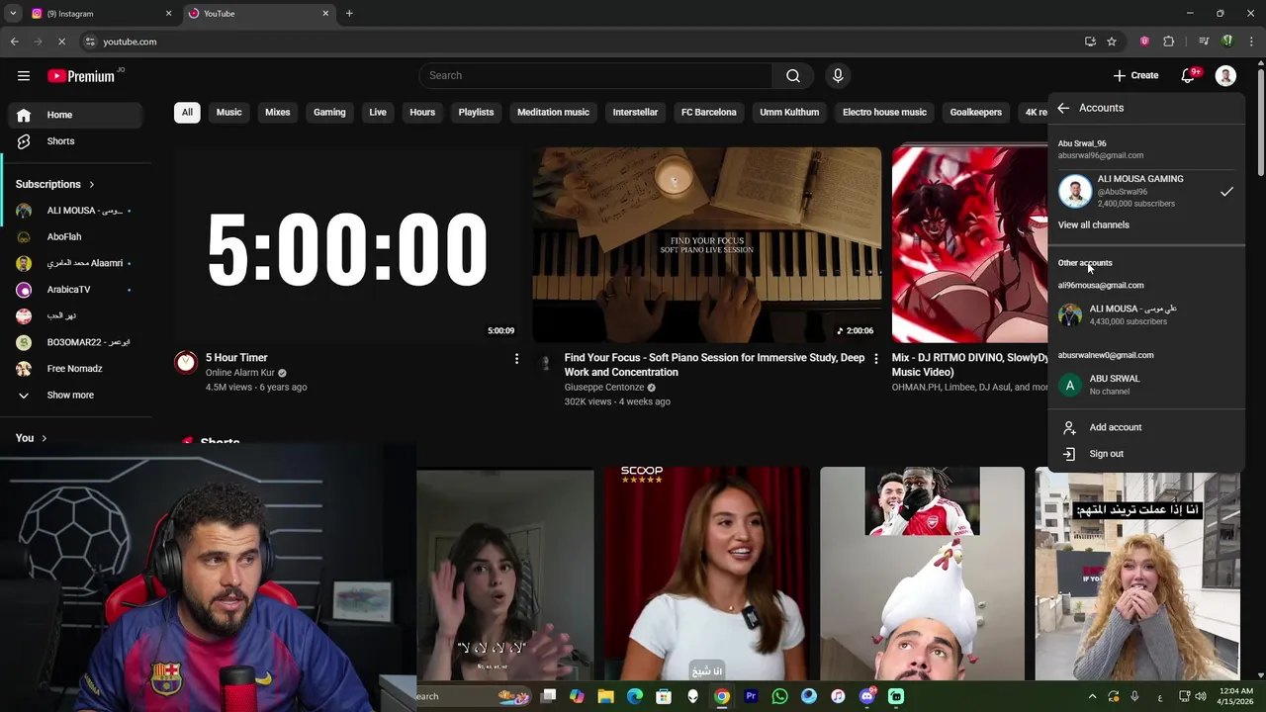Click View all channels link

pyautogui.click(x=1093, y=224)
